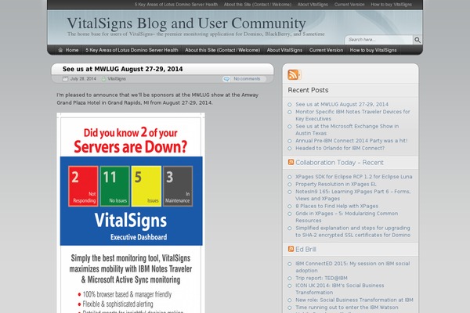Viewport: 470px width, 313px height.
Task: Open 'Trip report: TED@IBM' link
Action: coord(321,278)
